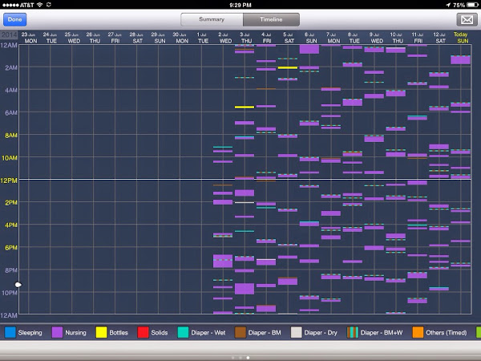Select the 30 Jun MON column header
Image resolution: width=481 pixels, height=361 pixels.
[180, 38]
